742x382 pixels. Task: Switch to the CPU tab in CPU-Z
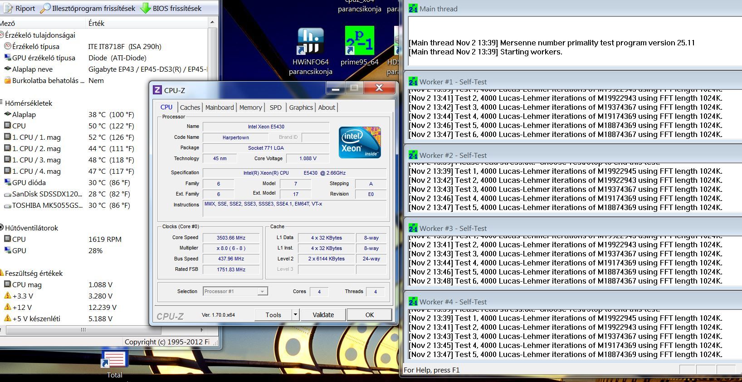(166, 107)
